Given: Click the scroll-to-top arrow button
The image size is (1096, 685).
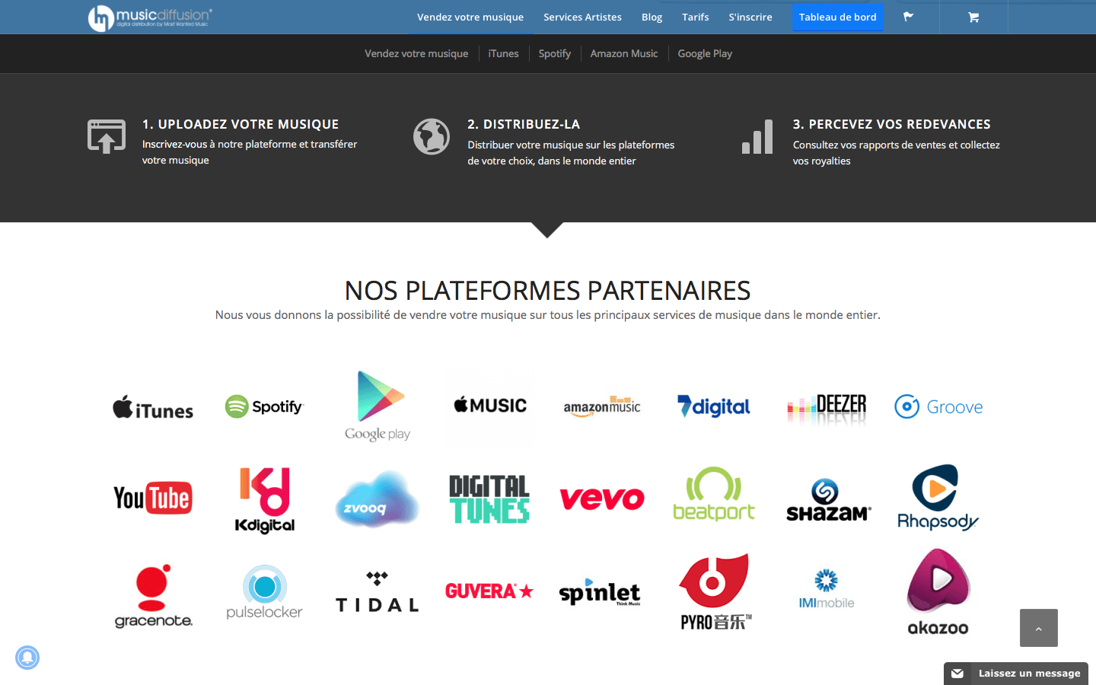Looking at the screenshot, I should [1039, 628].
